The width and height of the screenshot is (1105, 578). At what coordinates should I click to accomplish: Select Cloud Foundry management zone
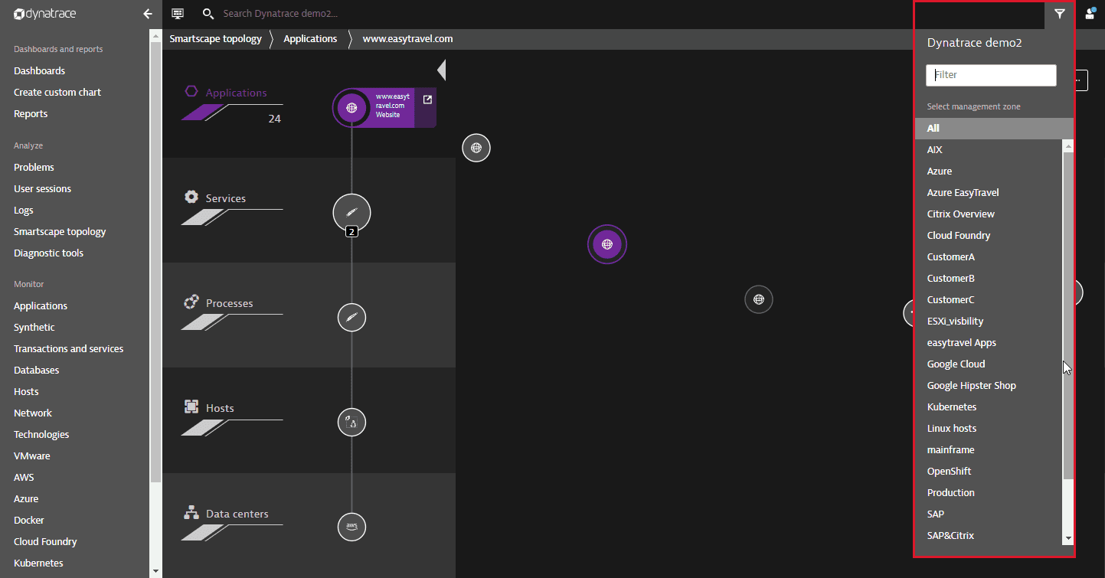[958, 236]
